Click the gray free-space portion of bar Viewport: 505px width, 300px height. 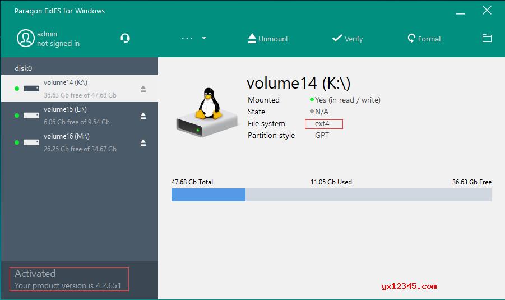point(368,195)
